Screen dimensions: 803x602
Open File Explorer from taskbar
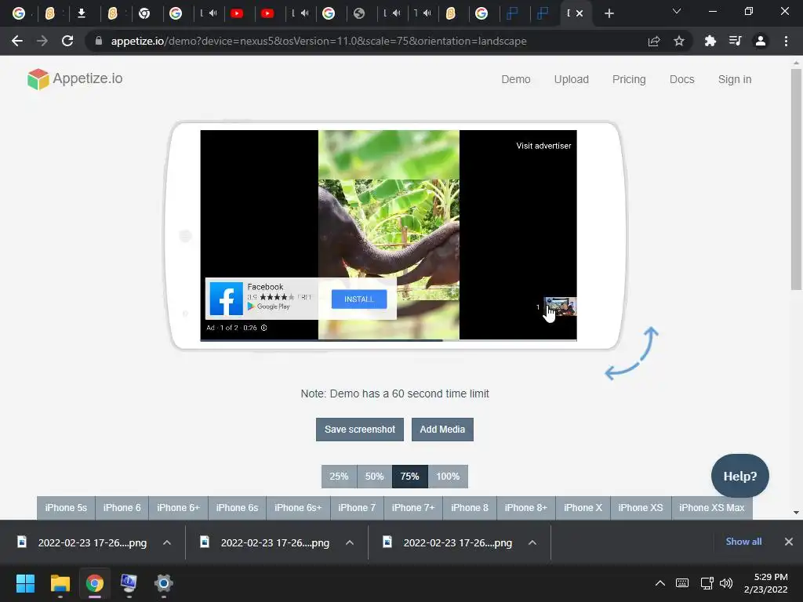pos(60,583)
